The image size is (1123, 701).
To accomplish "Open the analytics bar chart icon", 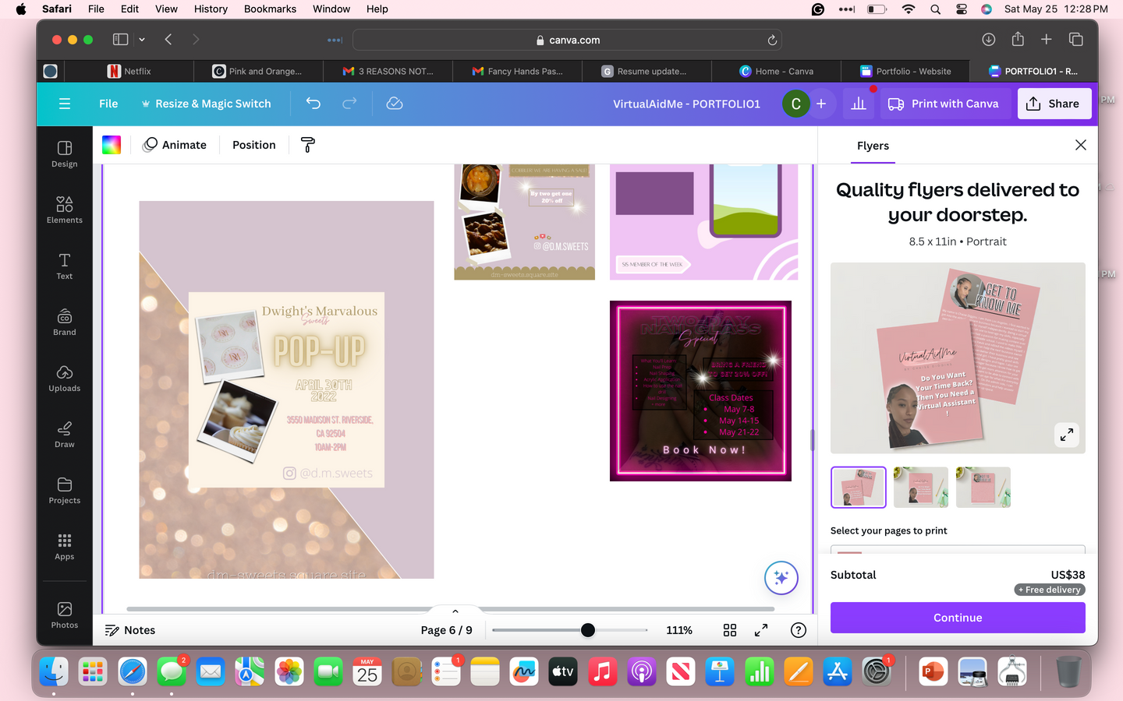I will pos(859,104).
